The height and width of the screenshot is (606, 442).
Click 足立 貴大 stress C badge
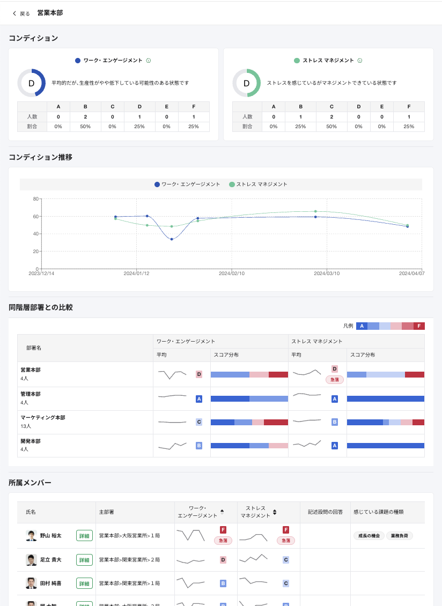[x=286, y=560]
